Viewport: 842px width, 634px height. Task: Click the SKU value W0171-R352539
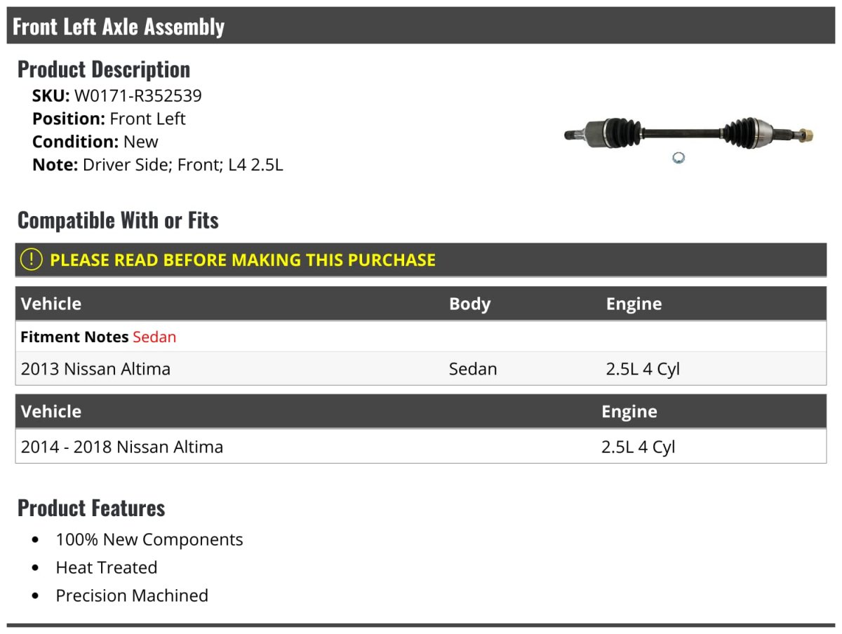coord(138,95)
